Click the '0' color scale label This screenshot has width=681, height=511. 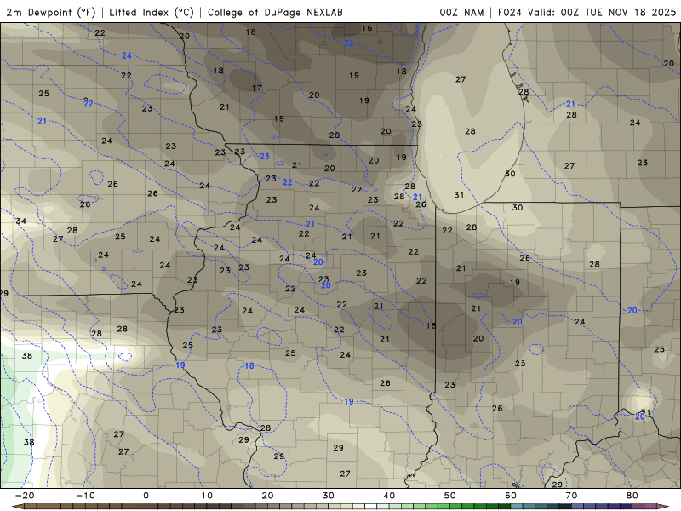pyautogui.click(x=146, y=496)
